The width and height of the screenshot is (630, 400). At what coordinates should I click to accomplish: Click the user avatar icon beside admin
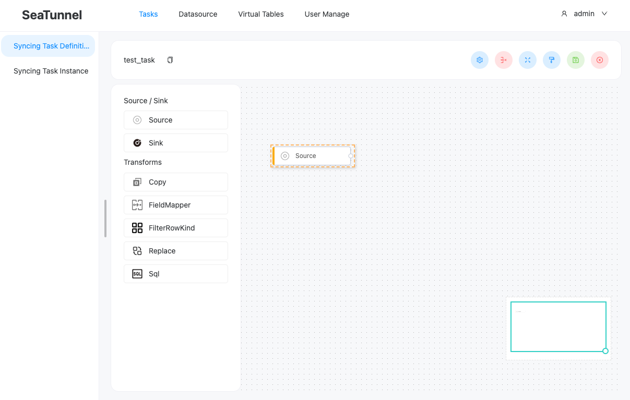(564, 14)
